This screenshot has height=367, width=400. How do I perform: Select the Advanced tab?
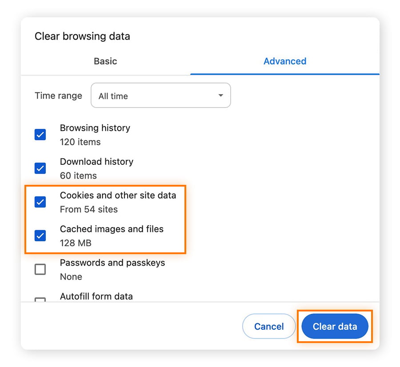285,61
